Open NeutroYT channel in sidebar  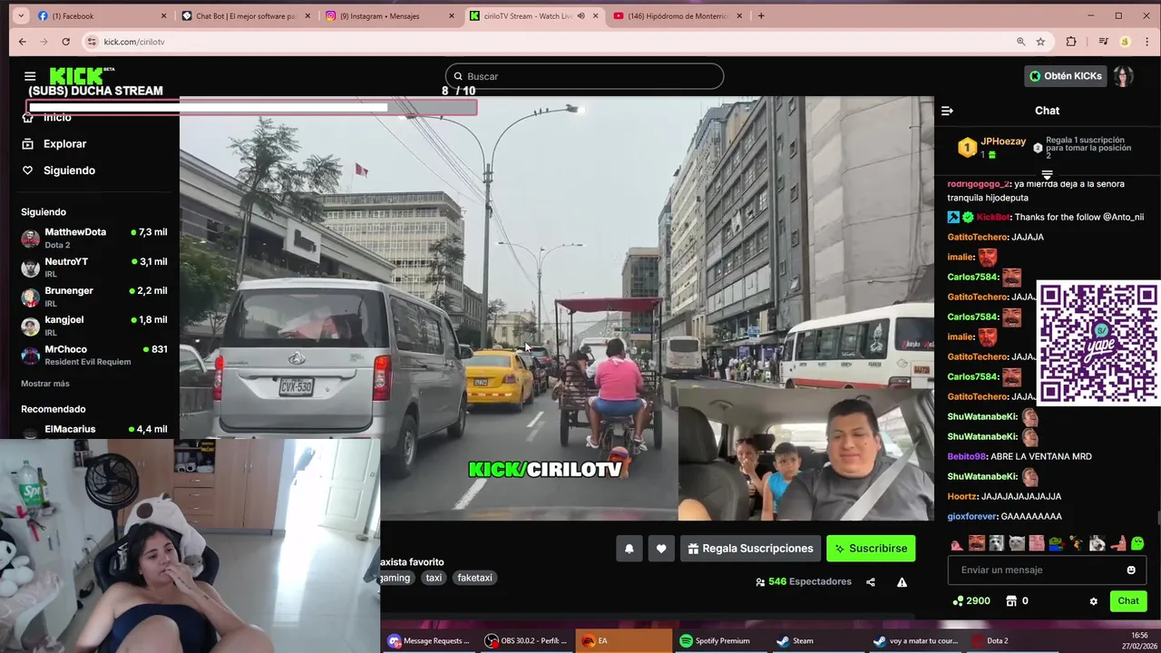pyautogui.click(x=94, y=267)
